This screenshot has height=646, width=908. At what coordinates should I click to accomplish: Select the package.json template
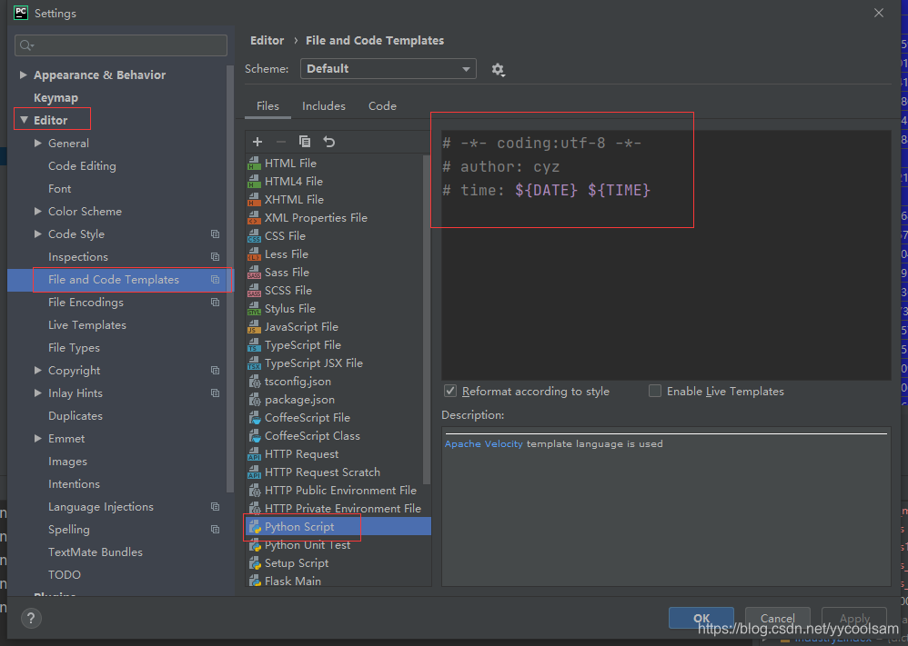(x=338, y=400)
